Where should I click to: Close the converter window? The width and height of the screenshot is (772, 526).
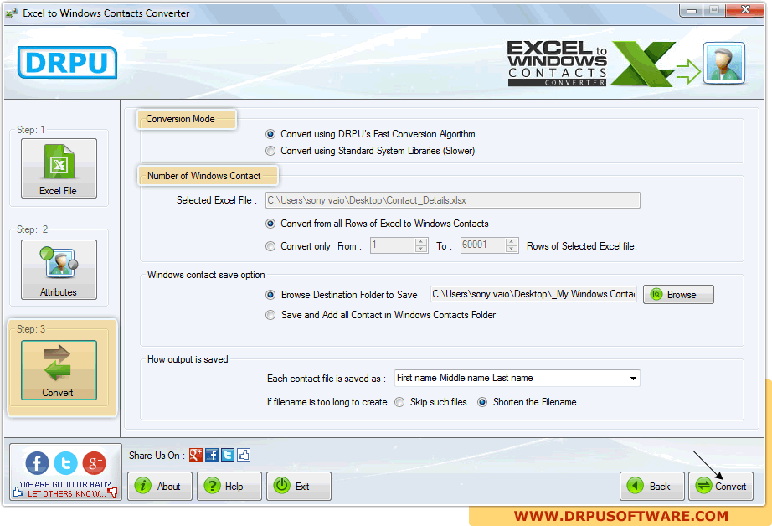coord(745,10)
